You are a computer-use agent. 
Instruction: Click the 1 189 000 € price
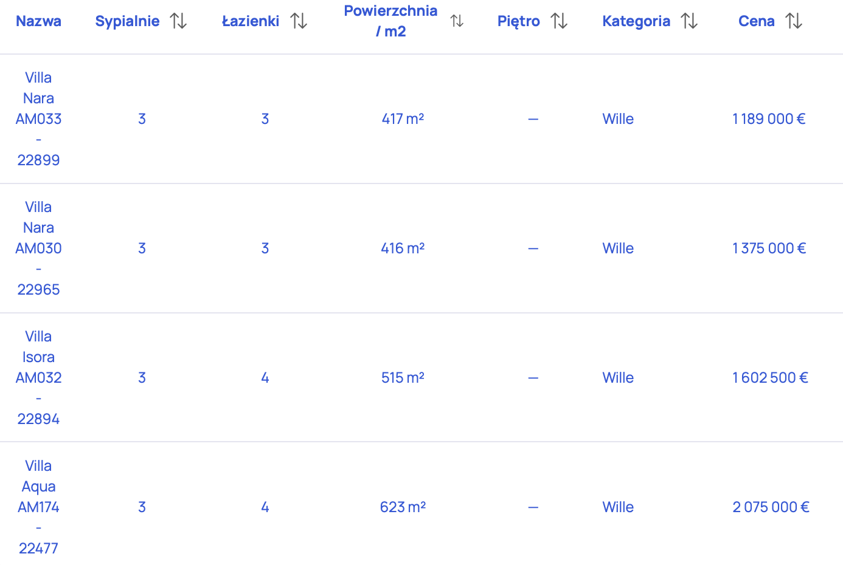pyautogui.click(x=769, y=119)
